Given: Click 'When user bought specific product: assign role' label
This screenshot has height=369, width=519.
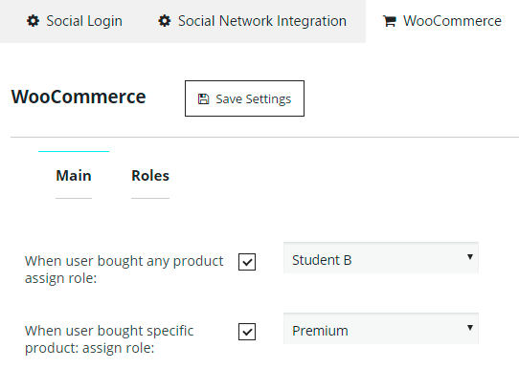Looking at the screenshot, I should pyautogui.click(x=109, y=339).
